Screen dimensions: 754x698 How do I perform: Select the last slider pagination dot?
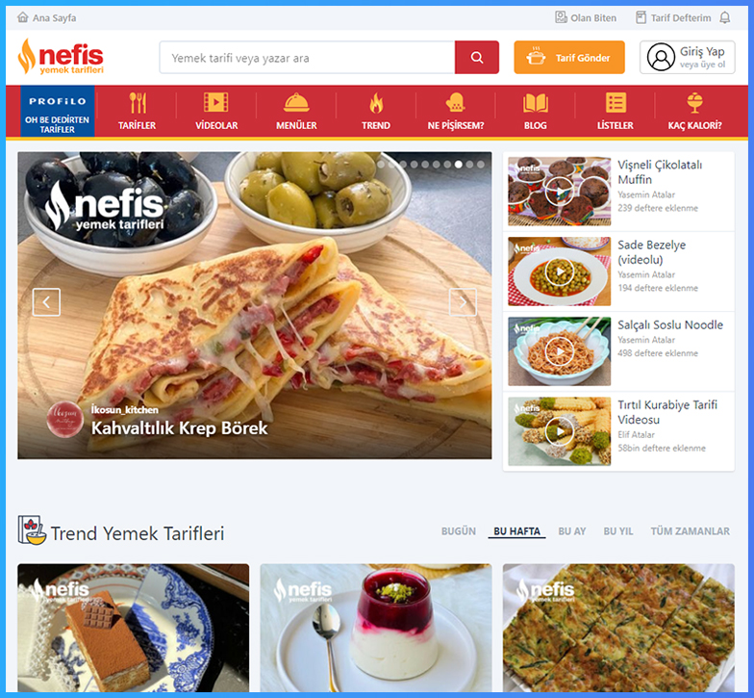click(x=481, y=165)
